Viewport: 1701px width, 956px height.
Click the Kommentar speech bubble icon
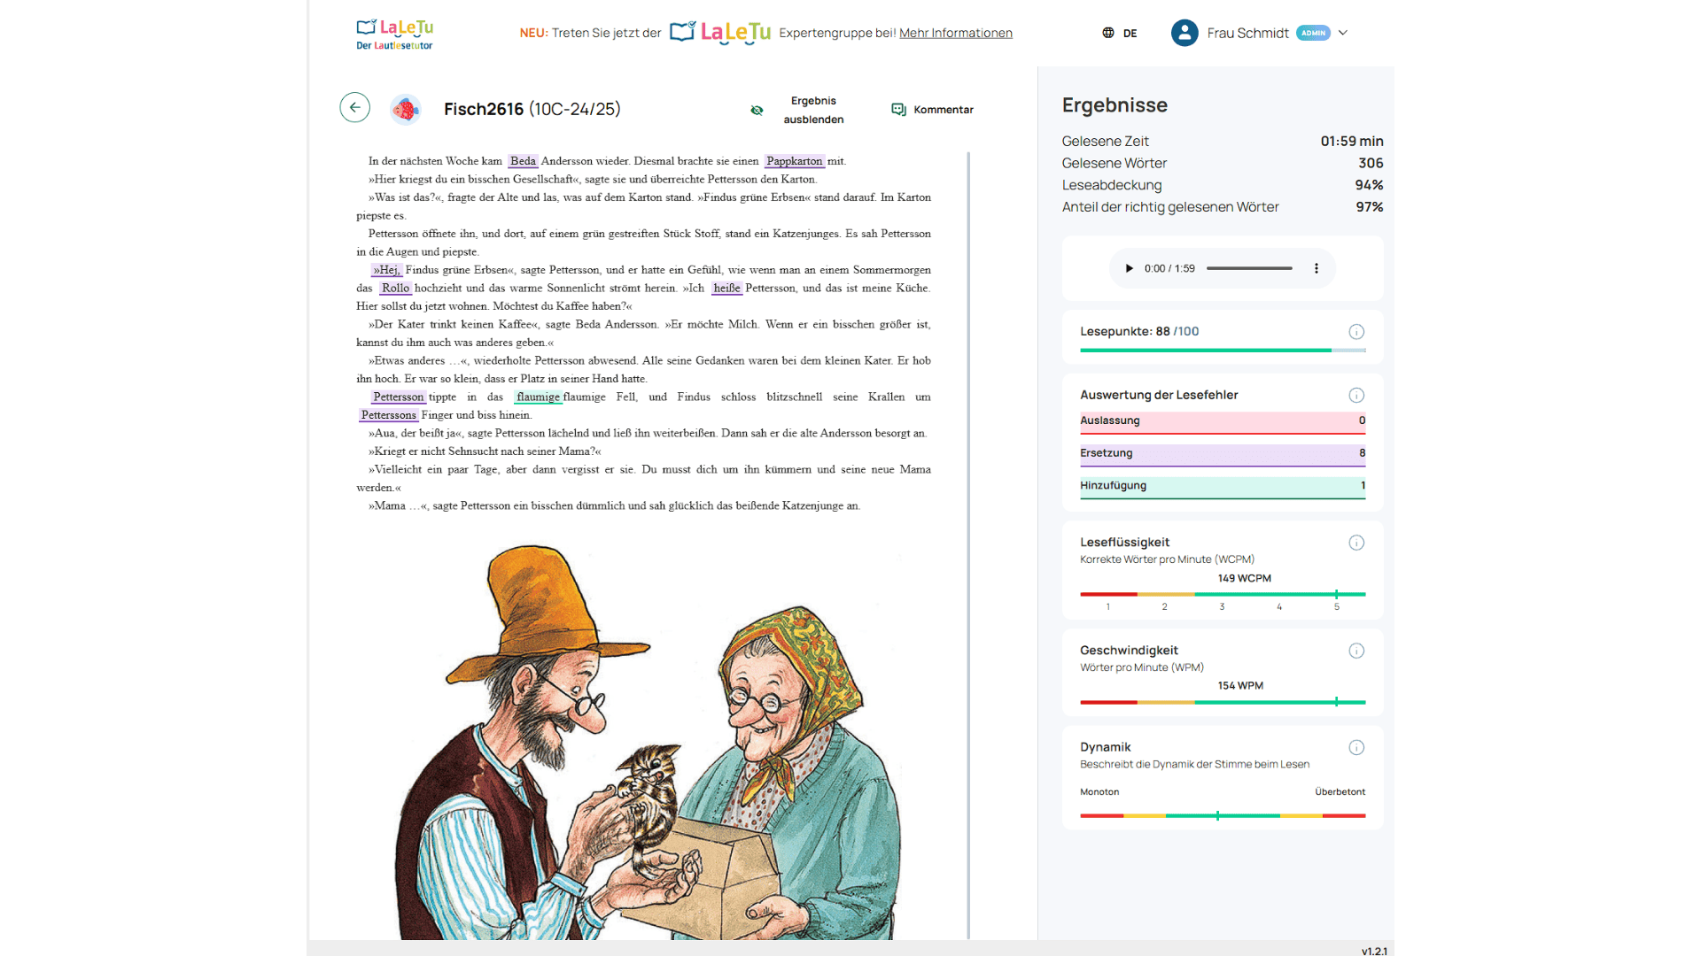click(x=897, y=109)
